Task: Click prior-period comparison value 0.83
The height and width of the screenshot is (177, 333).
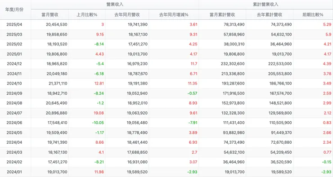Action: tap(327, 123)
